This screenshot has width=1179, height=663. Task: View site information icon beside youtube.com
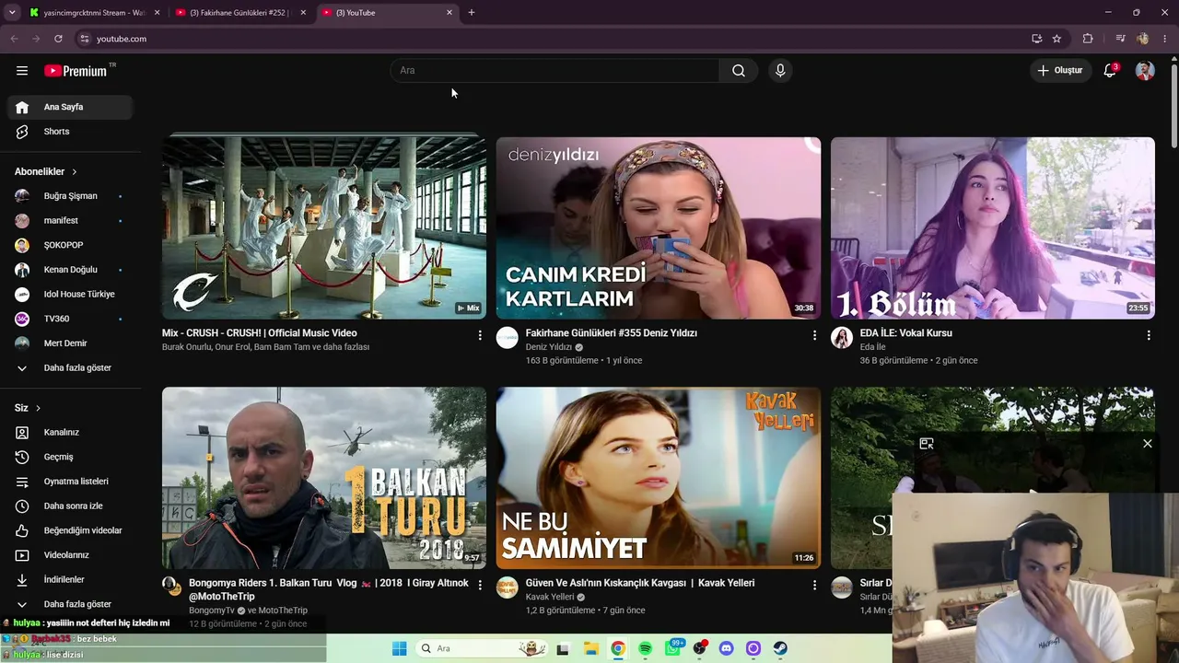[x=84, y=39]
